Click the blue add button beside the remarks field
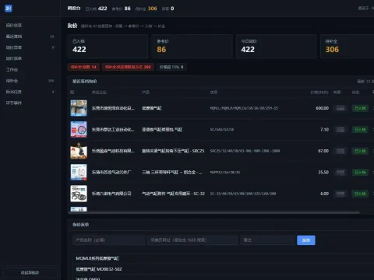 [306, 240]
